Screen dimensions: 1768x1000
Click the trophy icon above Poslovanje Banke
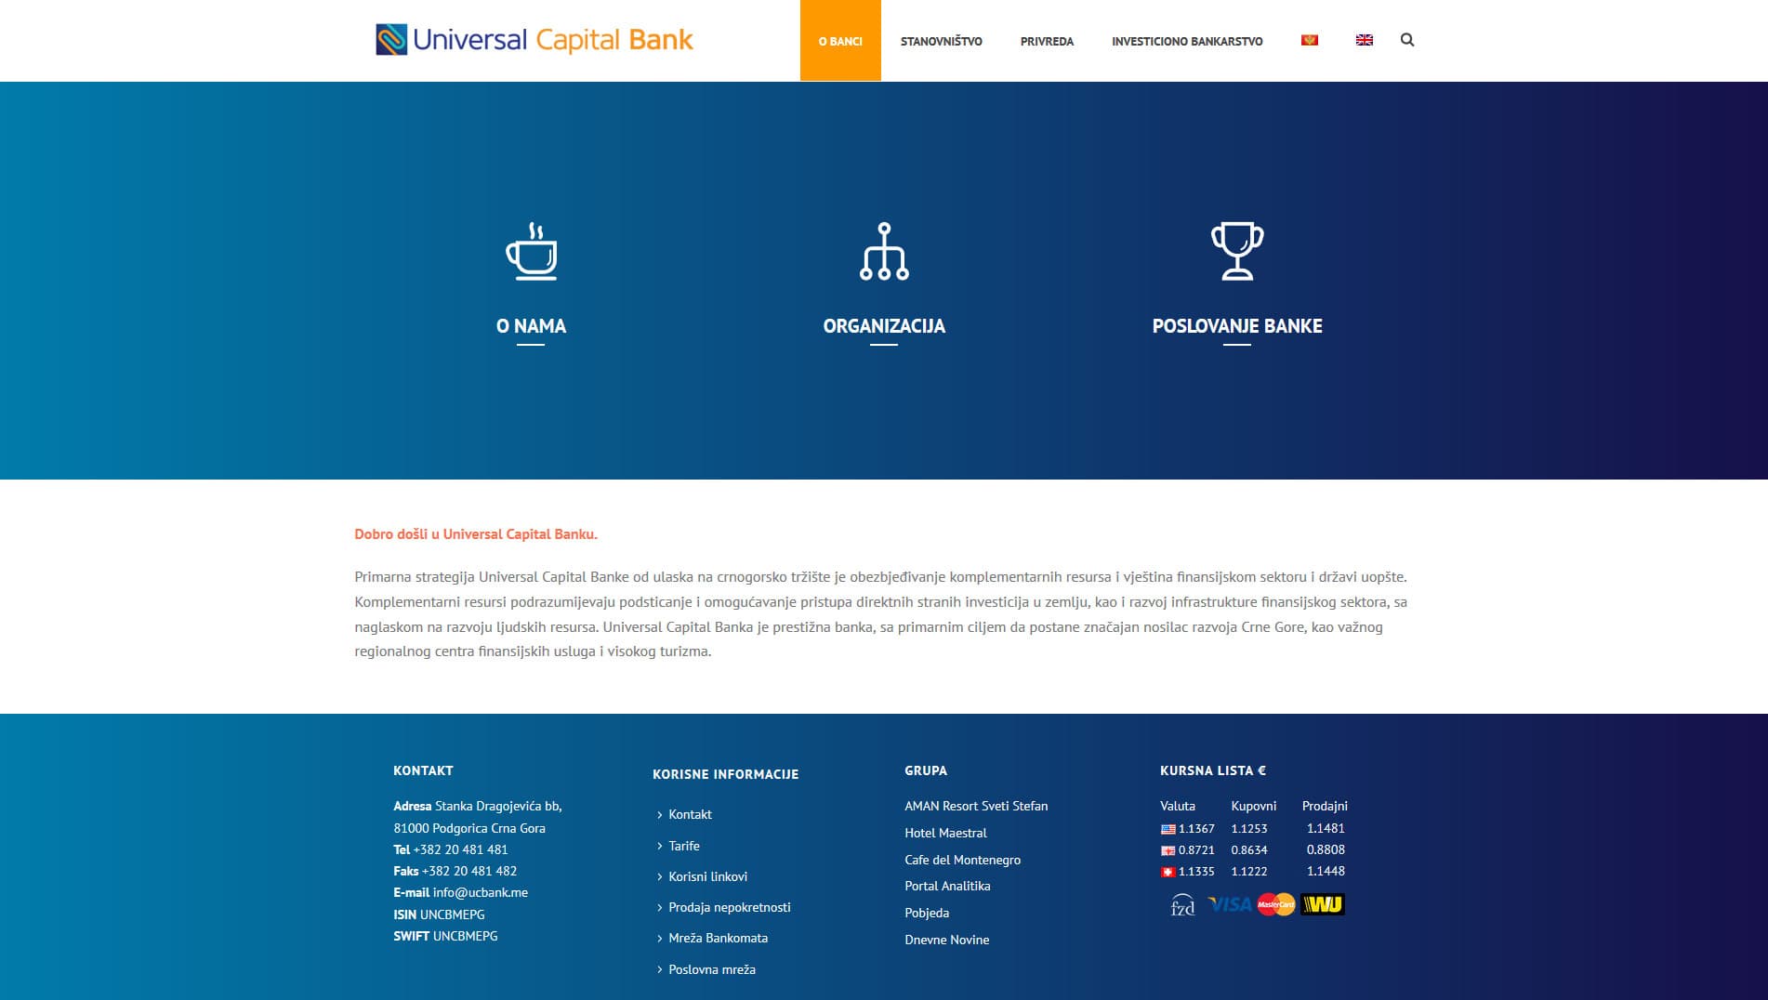[1237, 251]
